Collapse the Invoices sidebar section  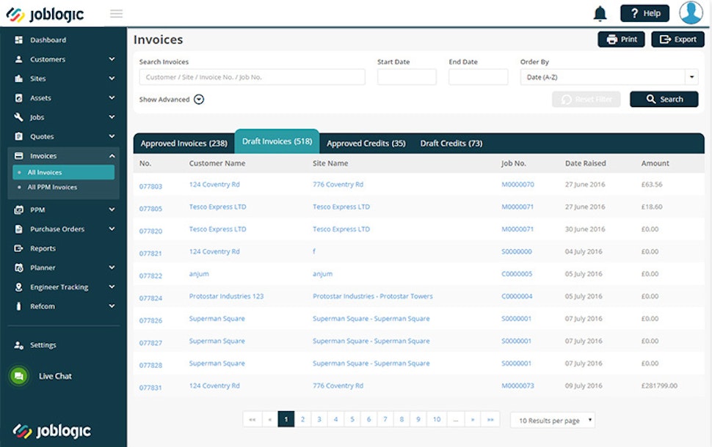pos(112,156)
